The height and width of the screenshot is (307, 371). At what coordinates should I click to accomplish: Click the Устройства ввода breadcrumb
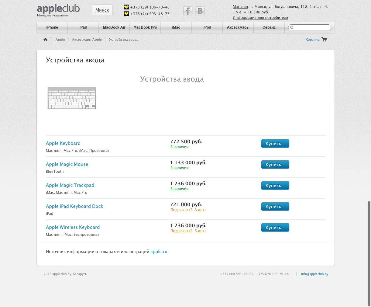(x=124, y=40)
